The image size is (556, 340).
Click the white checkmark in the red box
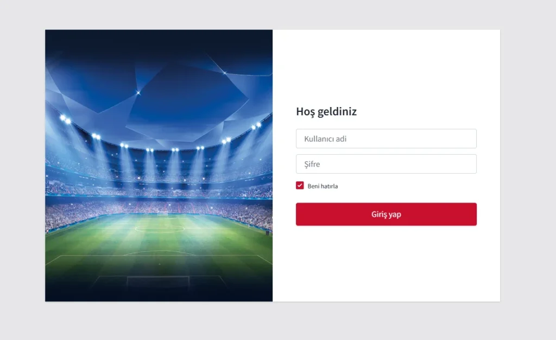[x=300, y=186]
